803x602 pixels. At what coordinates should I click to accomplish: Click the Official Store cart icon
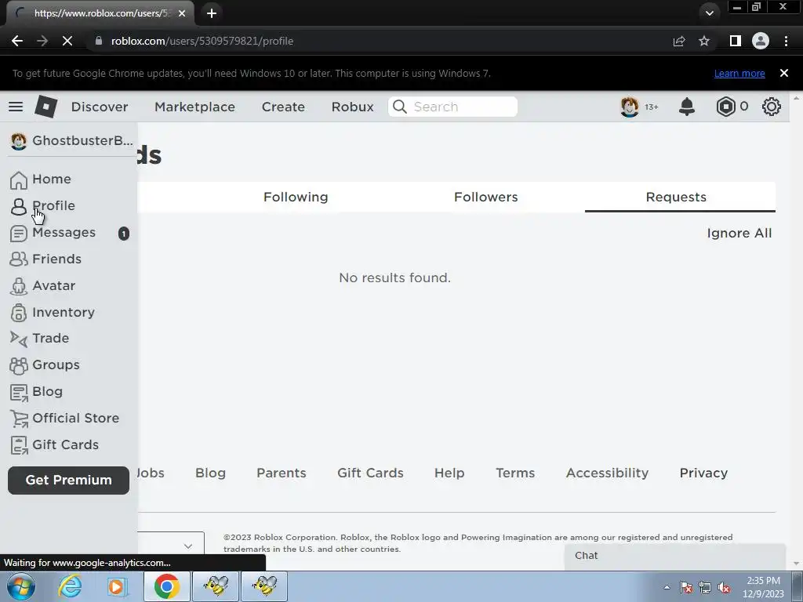point(19,419)
